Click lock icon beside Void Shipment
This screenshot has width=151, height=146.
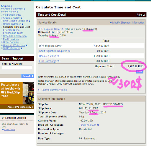pyautogui.click(x=20, y=15)
